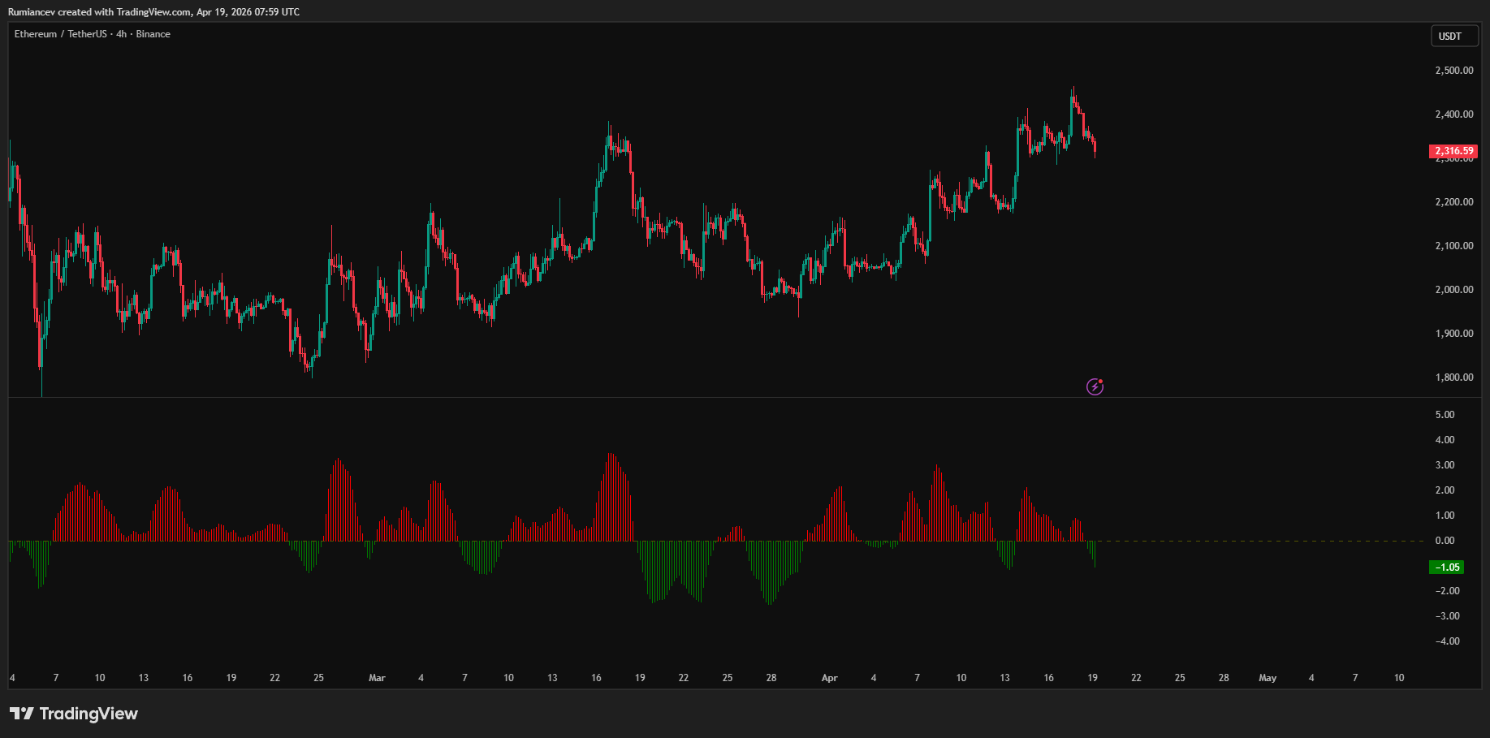1490x738 pixels.
Task: Click the 5.00 indicator scale label
Action: [1445, 415]
